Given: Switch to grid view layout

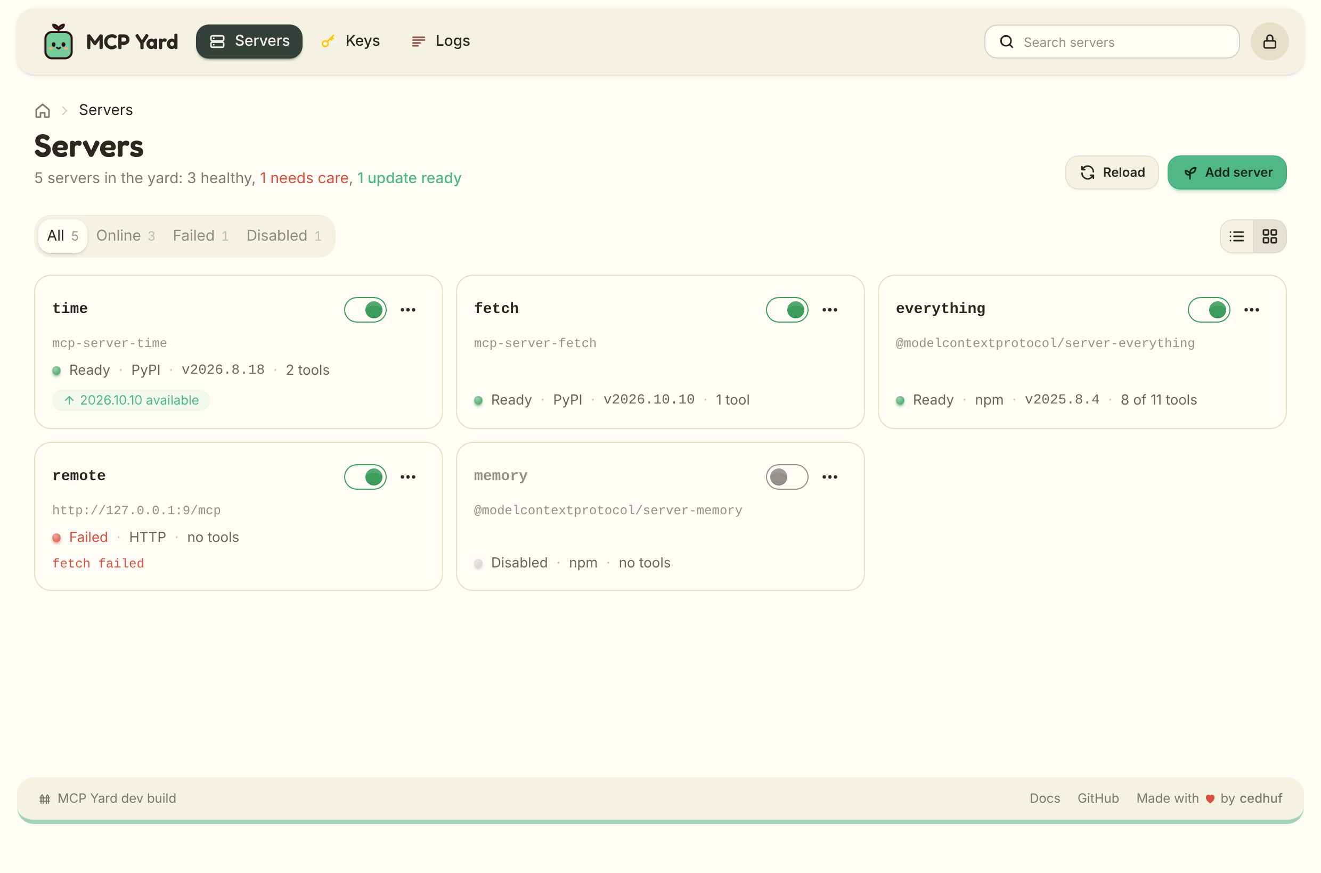Looking at the screenshot, I should [x=1270, y=236].
